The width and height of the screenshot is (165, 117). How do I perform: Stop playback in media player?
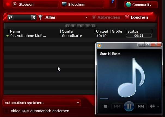coord(106,106)
